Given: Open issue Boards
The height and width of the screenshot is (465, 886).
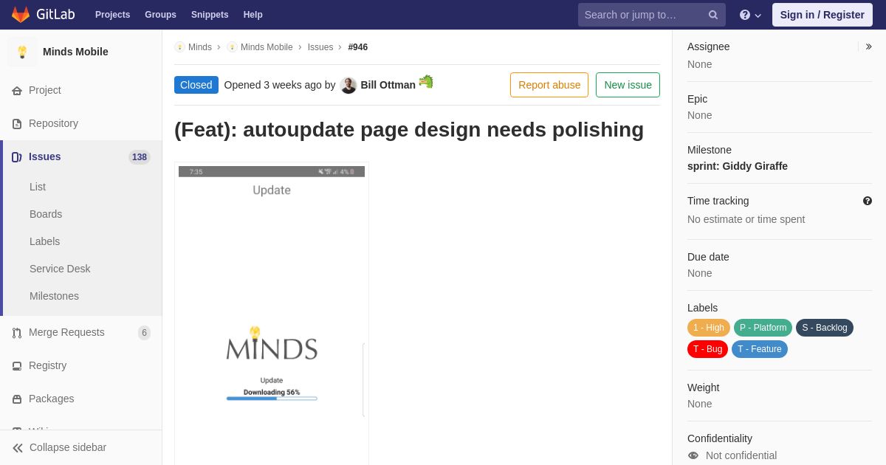Looking at the screenshot, I should 46,214.
